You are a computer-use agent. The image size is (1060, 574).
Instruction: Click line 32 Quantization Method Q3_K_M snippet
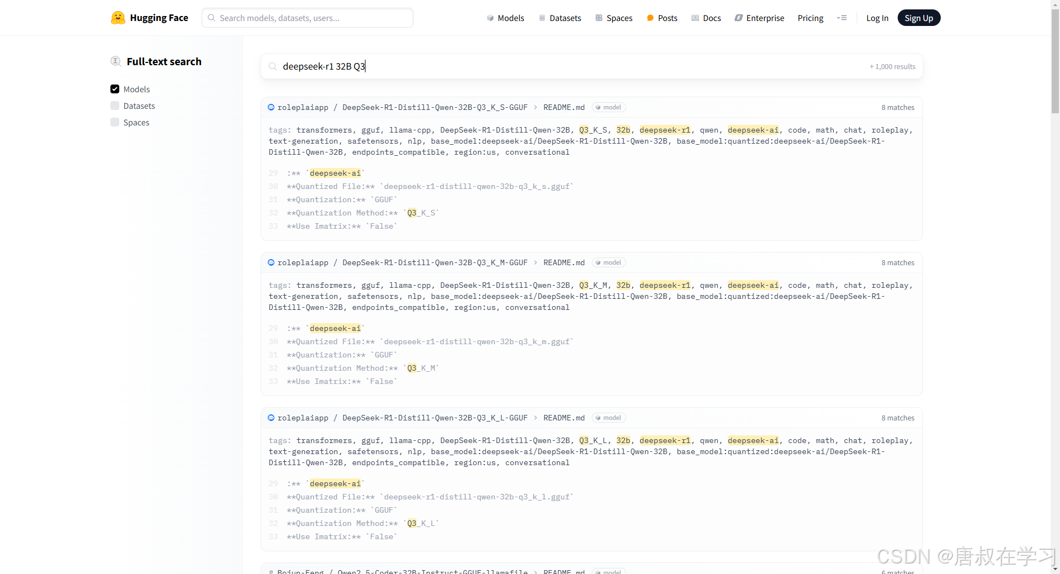pos(363,368)
